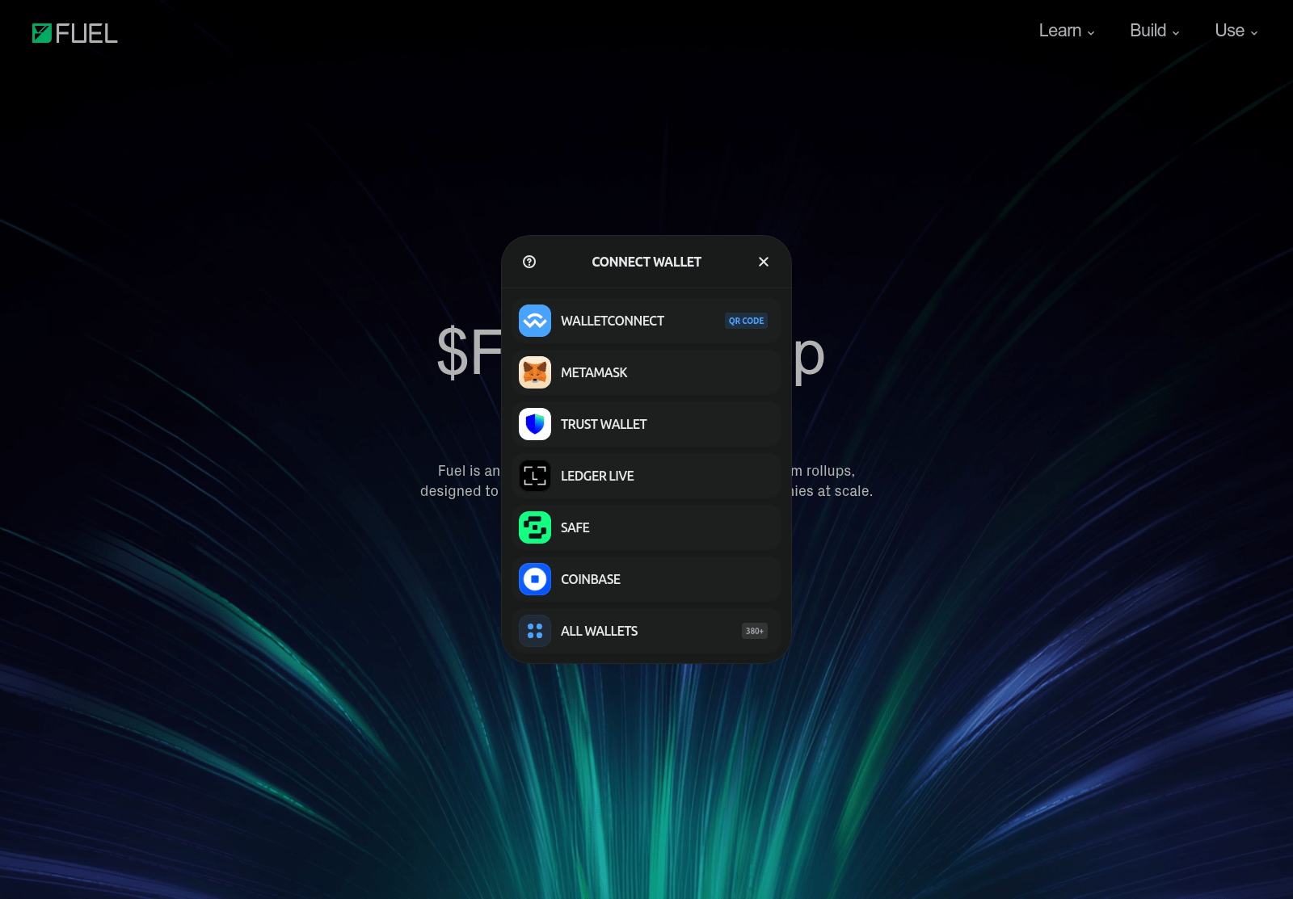Expand the Use dropdown
Viewport: 1293px width, 899px height.
tap(1234, 31)
